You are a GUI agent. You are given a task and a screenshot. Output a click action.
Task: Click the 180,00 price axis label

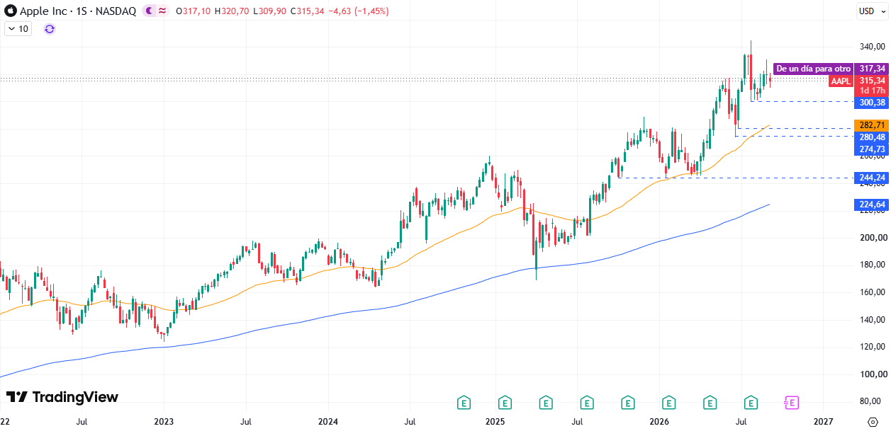click(872, 265)
